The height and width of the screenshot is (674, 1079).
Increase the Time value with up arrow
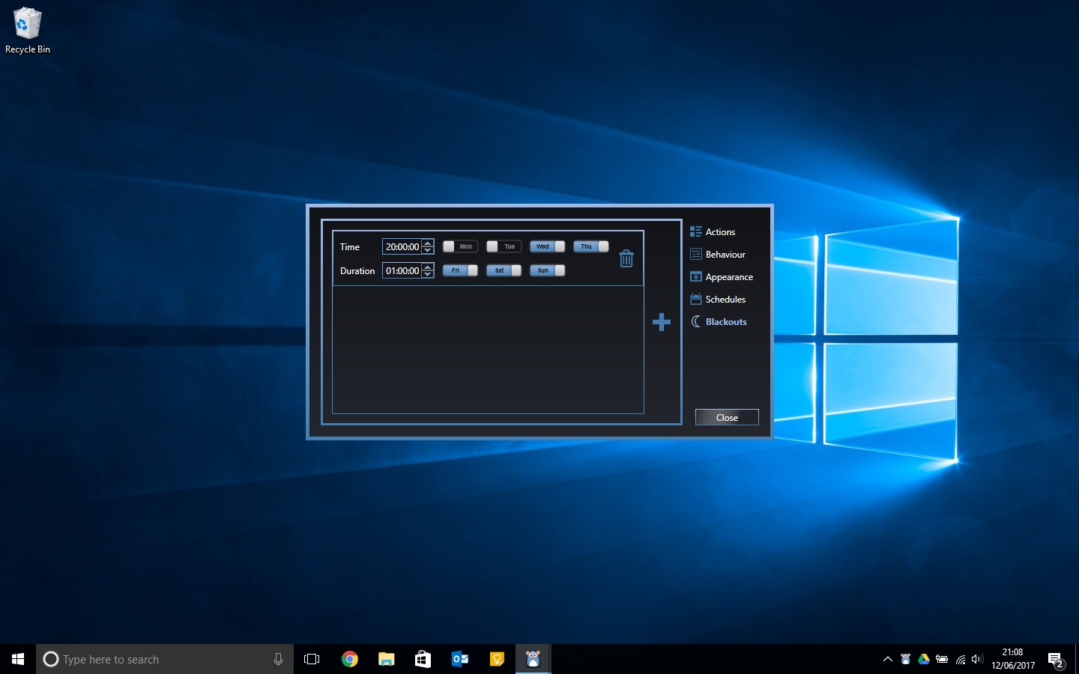[x=428, y=243]
